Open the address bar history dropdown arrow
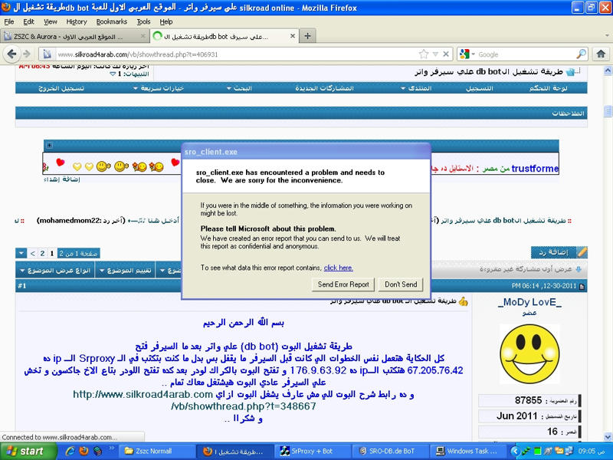This screenshot has height=460, width=613. tap(435, 54)
